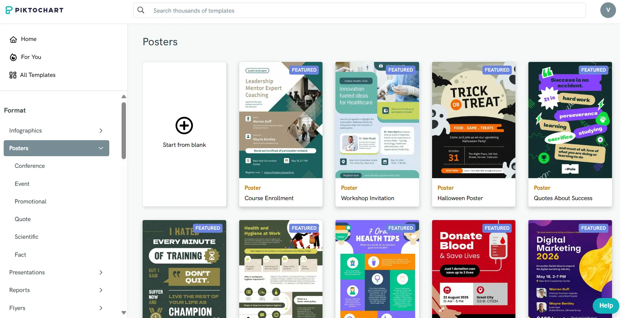620x318 pixels.
Task: Click the For You flame icon
Action: [13, 57]
